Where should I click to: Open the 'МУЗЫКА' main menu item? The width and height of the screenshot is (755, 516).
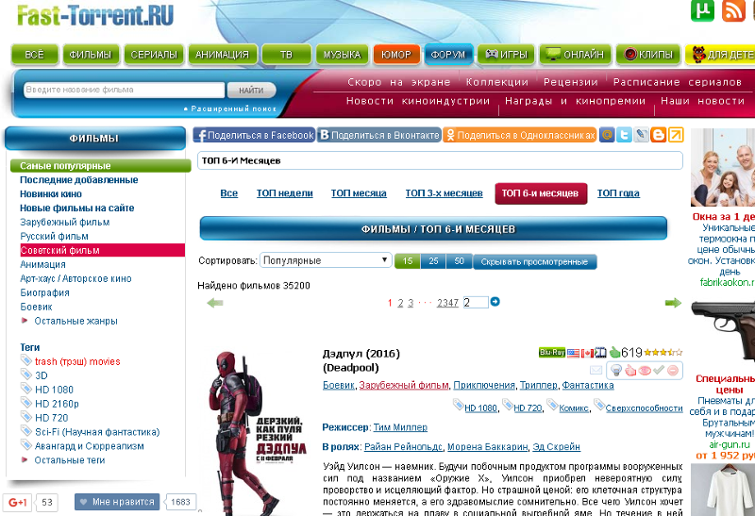(342, 55)
